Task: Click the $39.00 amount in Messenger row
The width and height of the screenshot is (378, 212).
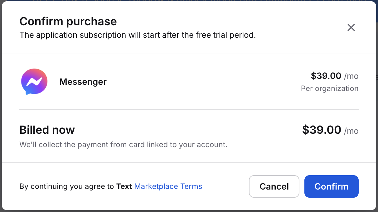Action: pyautogui.click(x=326, y=76)
